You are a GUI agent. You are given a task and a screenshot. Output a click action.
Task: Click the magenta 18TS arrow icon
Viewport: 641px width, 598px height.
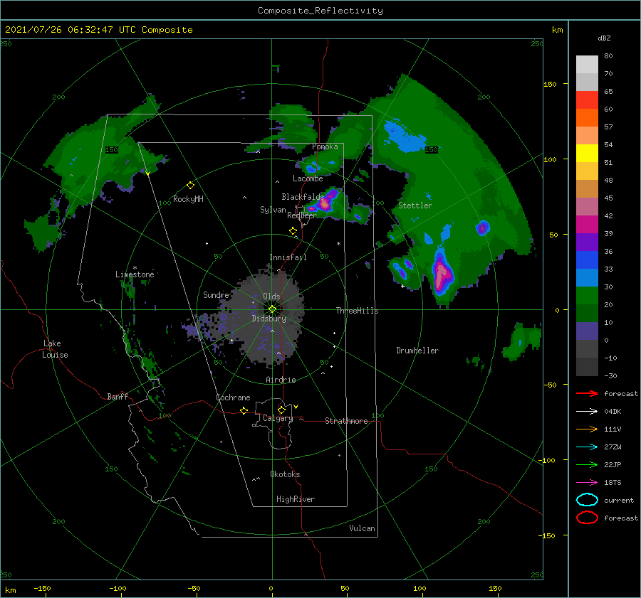(x=587, y=483)
